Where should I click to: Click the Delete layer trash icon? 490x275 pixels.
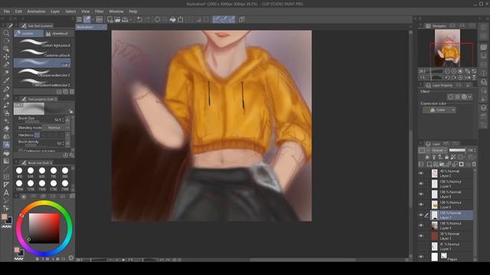click(474, 164)
